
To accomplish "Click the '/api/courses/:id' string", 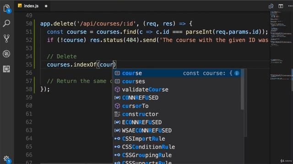I will coord(106,24).
